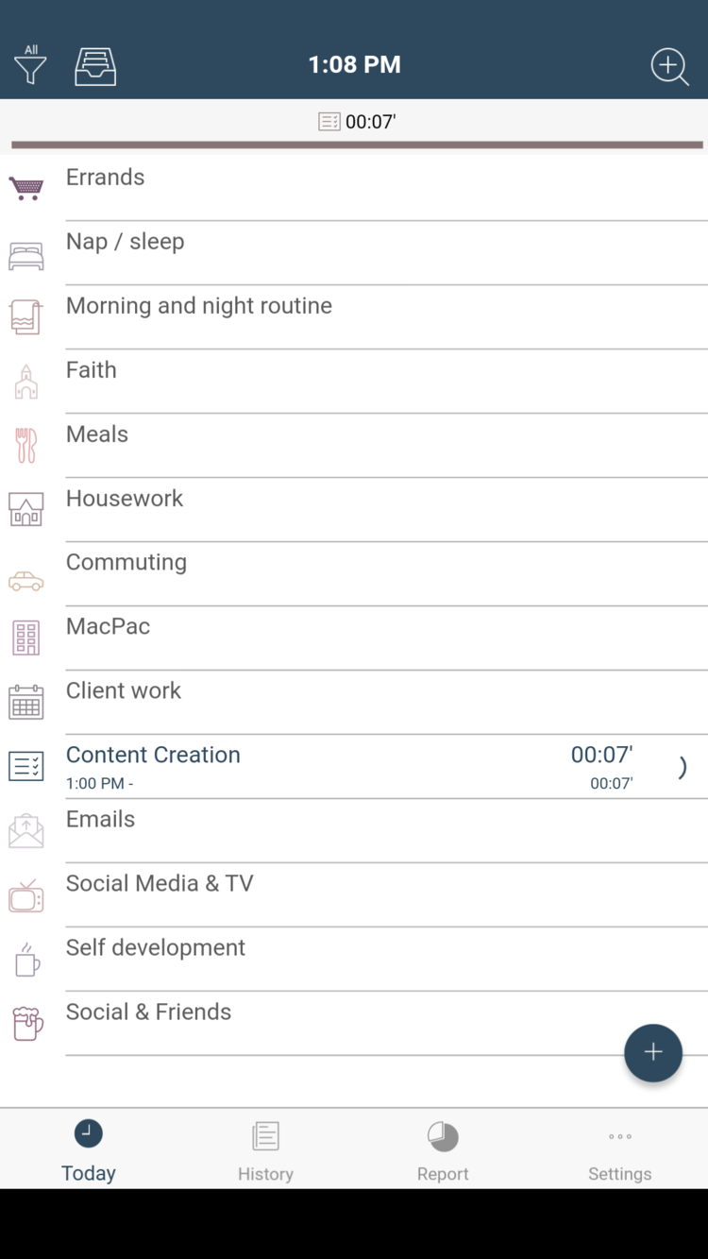Viewport: 708px width, 1259px height.
Task: Tap the Errands shopping cart icon
Action: click(x=26, y=188)
